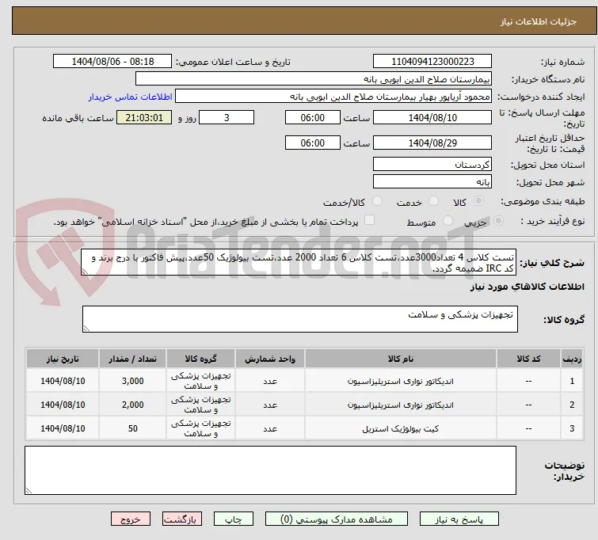
Task: Open مشاهده مدارک پیوستی (0) button
Action: click(337, 519)
